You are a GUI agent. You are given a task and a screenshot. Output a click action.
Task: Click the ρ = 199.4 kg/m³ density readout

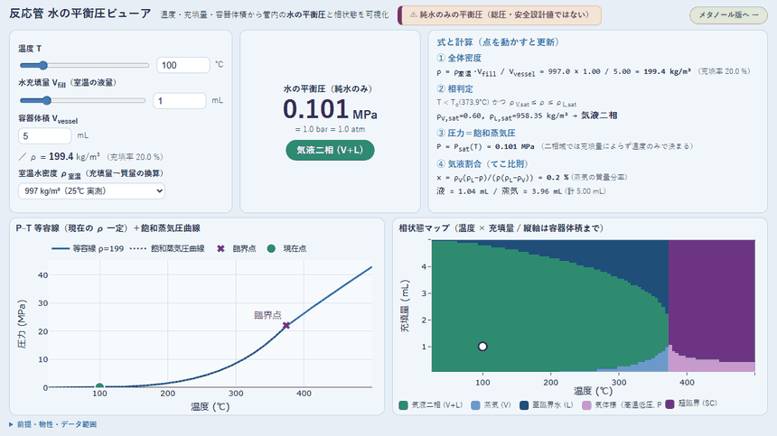coord(90,157)
